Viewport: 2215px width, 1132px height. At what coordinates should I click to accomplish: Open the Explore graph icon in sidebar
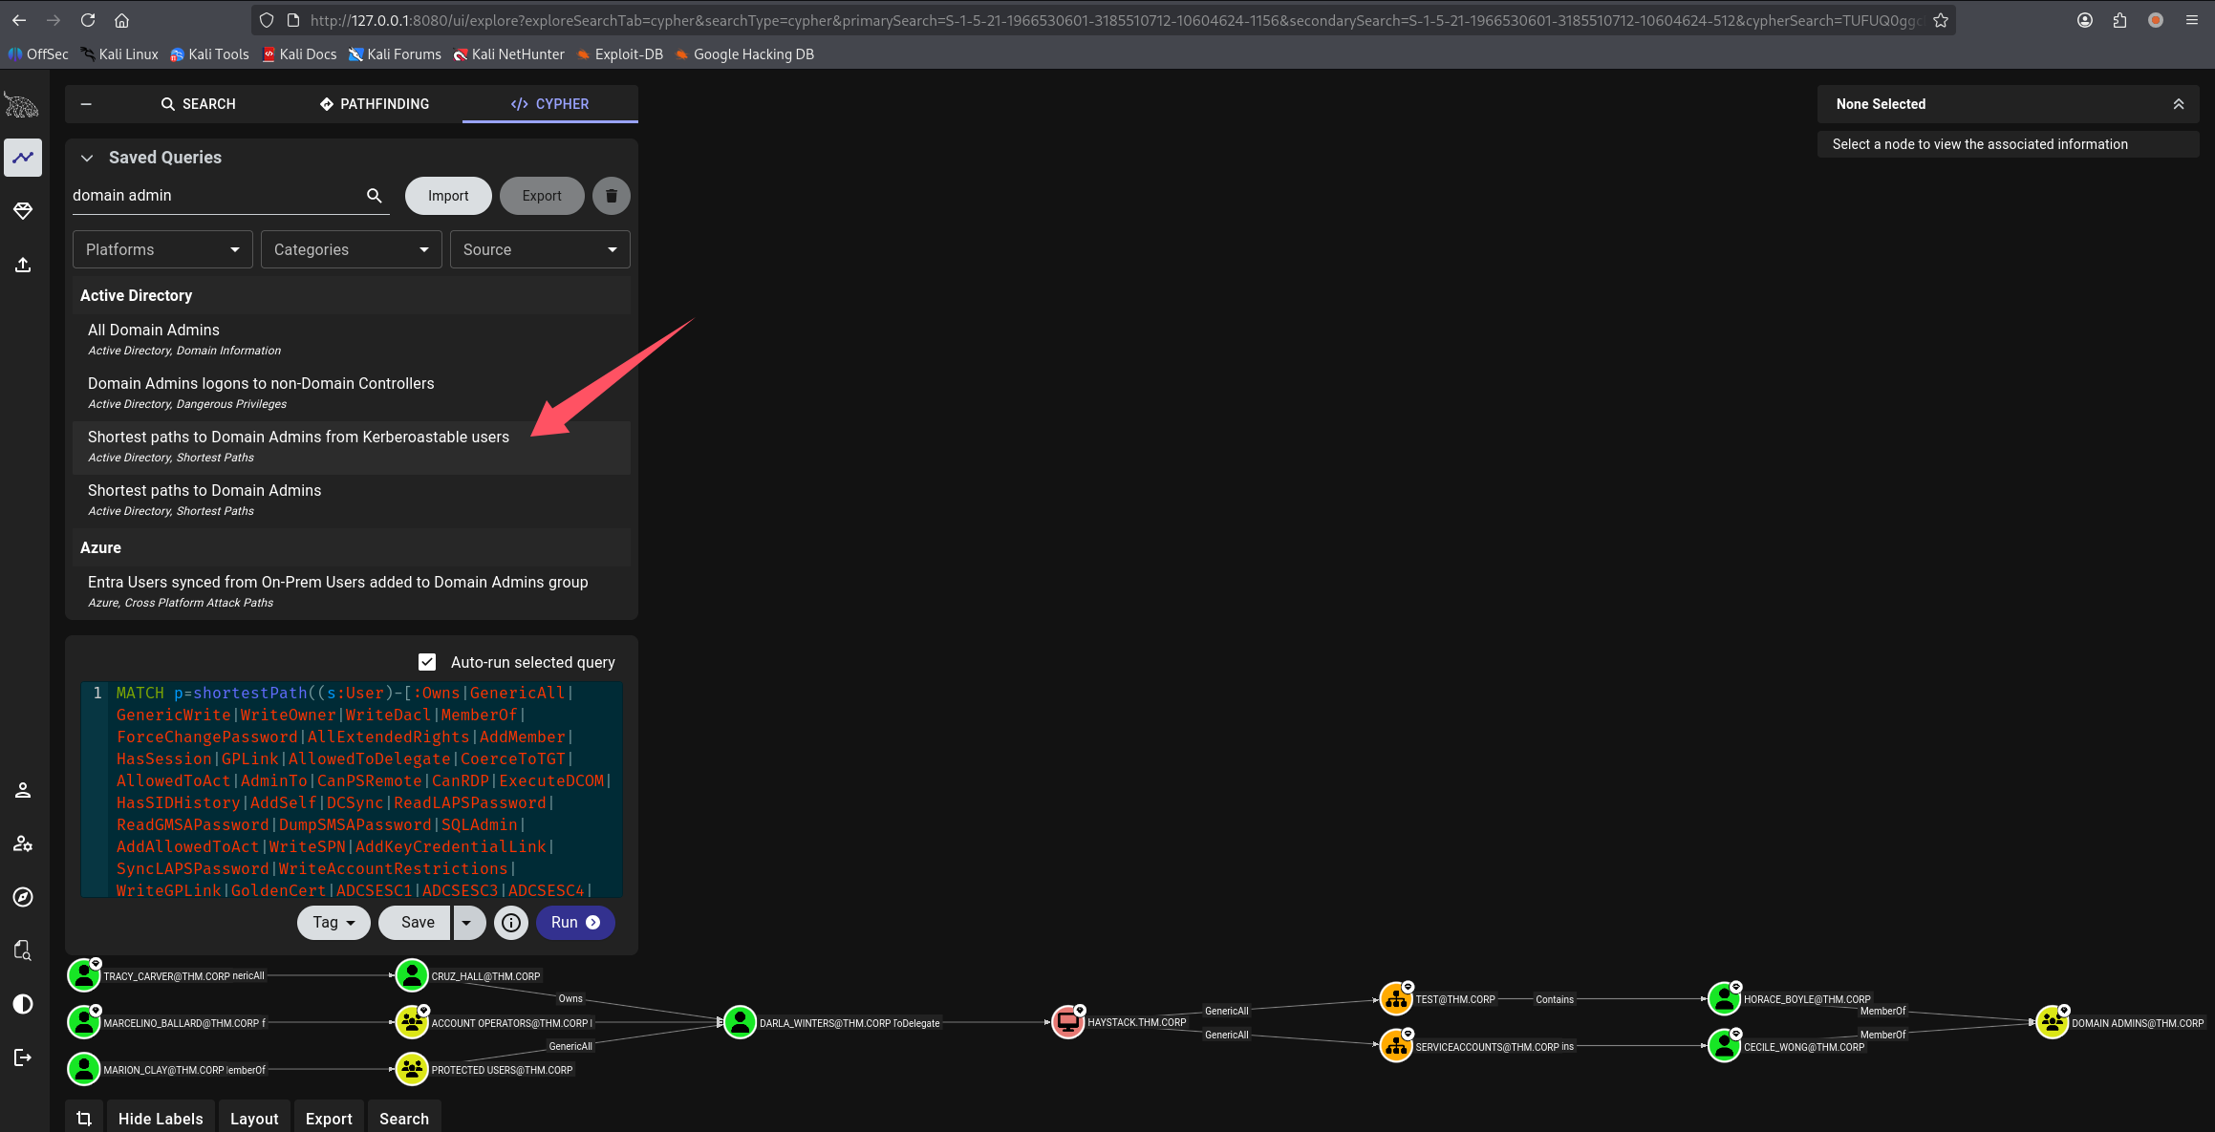(23, 158)
